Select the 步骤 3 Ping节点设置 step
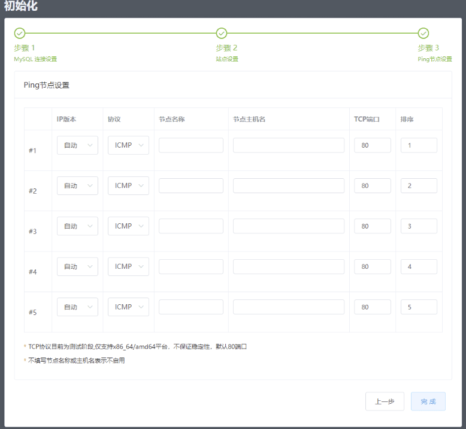Viewport: 466px width, 429px height. point(434,53)
